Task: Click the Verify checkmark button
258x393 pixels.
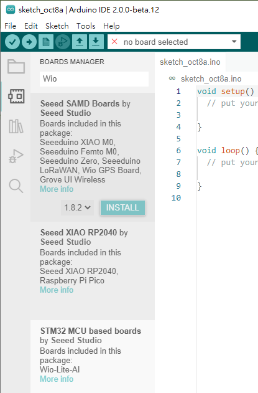Action: coord(12,42)
